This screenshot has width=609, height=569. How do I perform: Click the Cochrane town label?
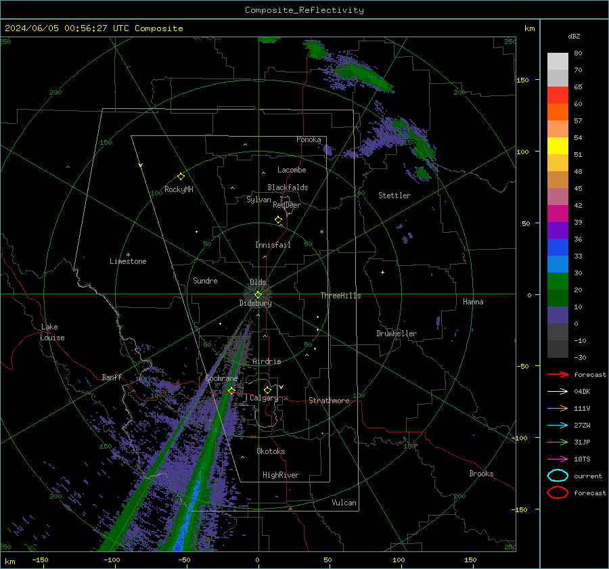click(221, 378)
